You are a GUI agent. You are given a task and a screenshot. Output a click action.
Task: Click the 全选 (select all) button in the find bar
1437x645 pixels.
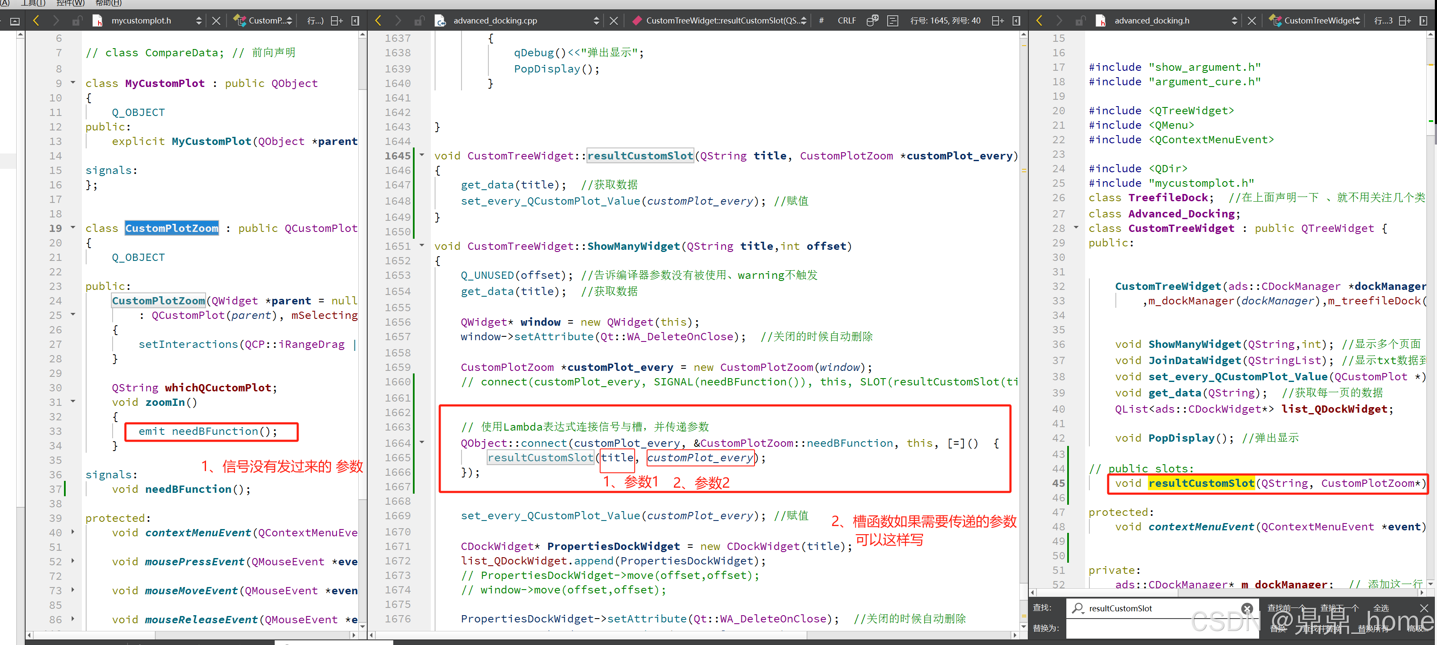point(1381,607)
